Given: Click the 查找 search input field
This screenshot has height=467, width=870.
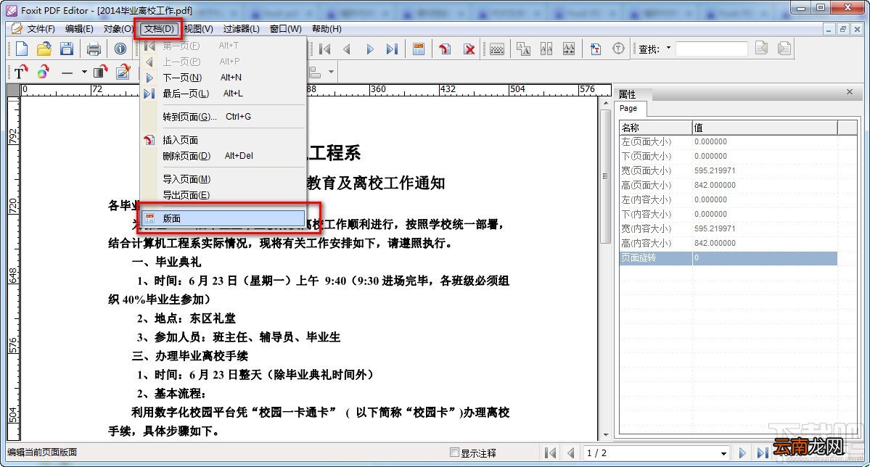Looking at the screenshot, I should click(x=711, y=49).
